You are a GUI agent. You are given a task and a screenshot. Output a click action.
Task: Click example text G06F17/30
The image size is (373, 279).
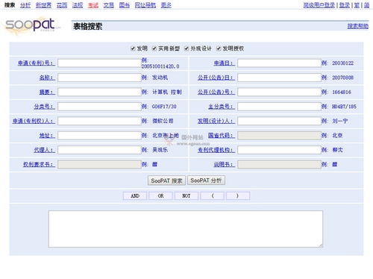[x=164, y=107]
